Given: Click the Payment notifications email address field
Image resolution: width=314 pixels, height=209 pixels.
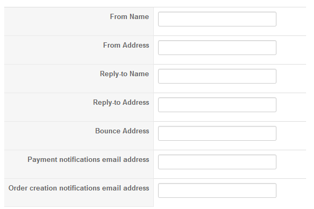Looking at the screenshot, I should (217, 162).
